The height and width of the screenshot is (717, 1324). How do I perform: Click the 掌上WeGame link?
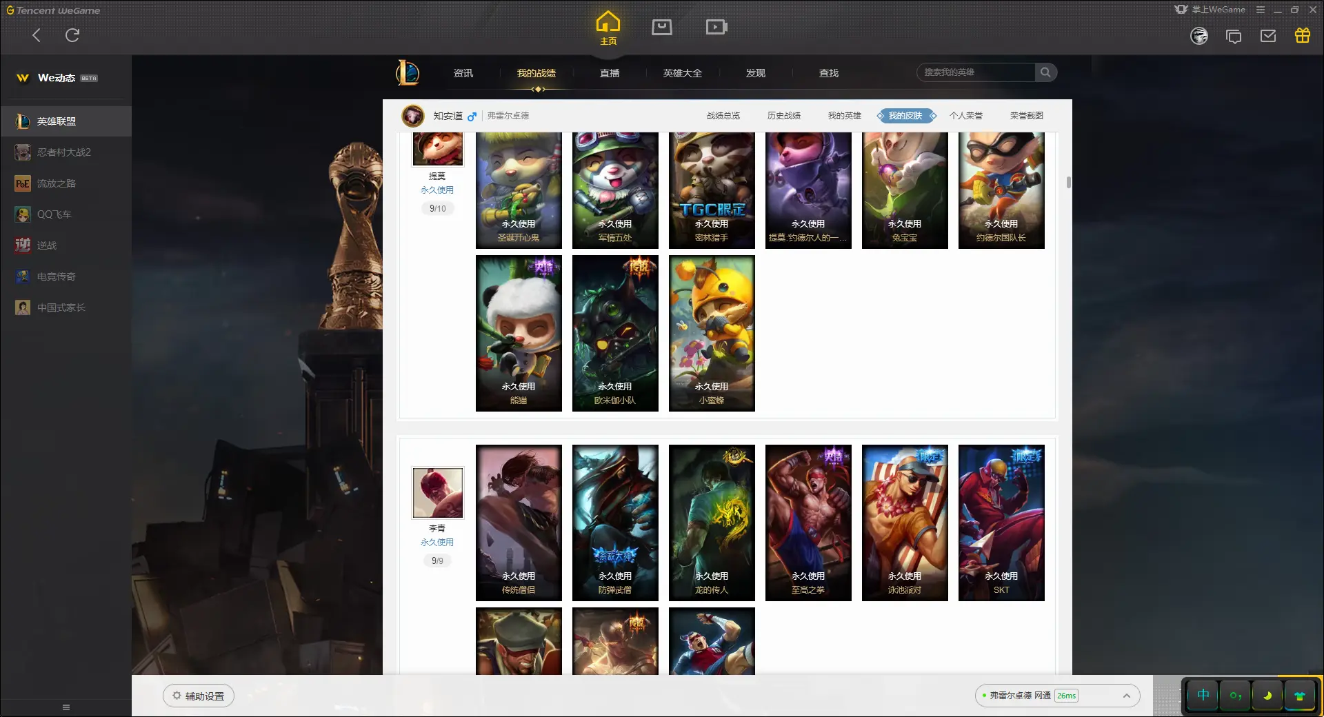pos(1210,10)
